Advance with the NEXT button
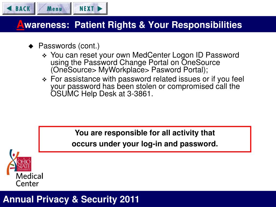The width and height of the screenshot is (276, 207). click(90, 8)
